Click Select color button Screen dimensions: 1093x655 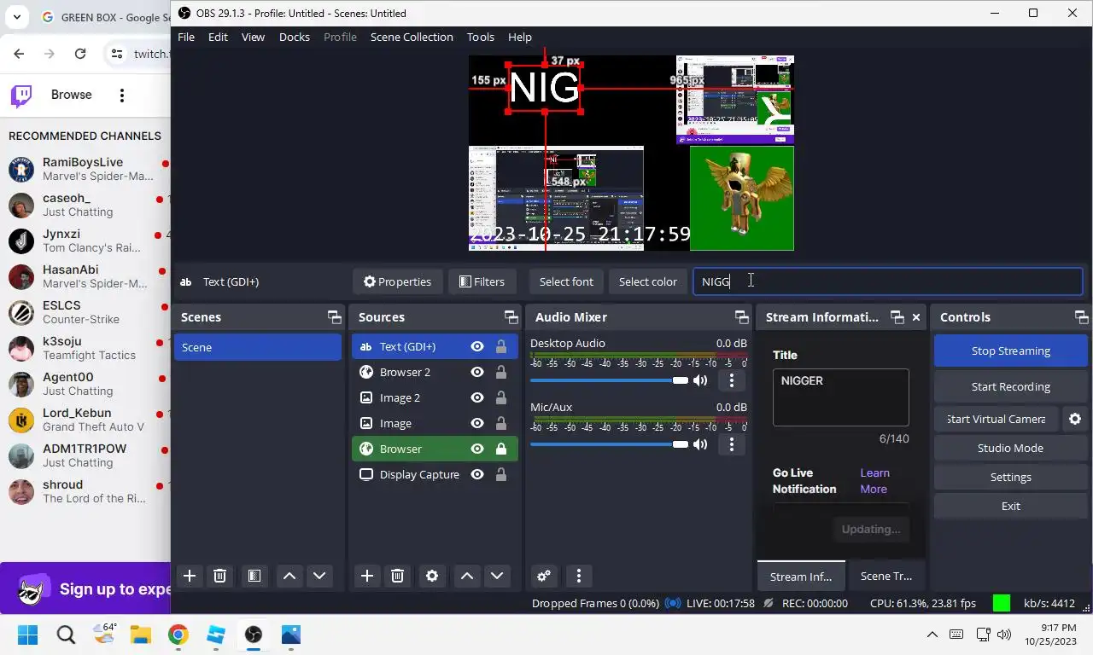coord(647,281)
